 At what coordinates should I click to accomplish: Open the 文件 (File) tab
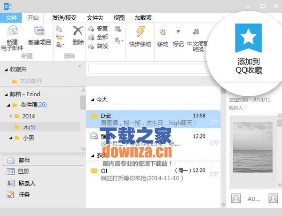pyautogui.click(x=11, y=18)
